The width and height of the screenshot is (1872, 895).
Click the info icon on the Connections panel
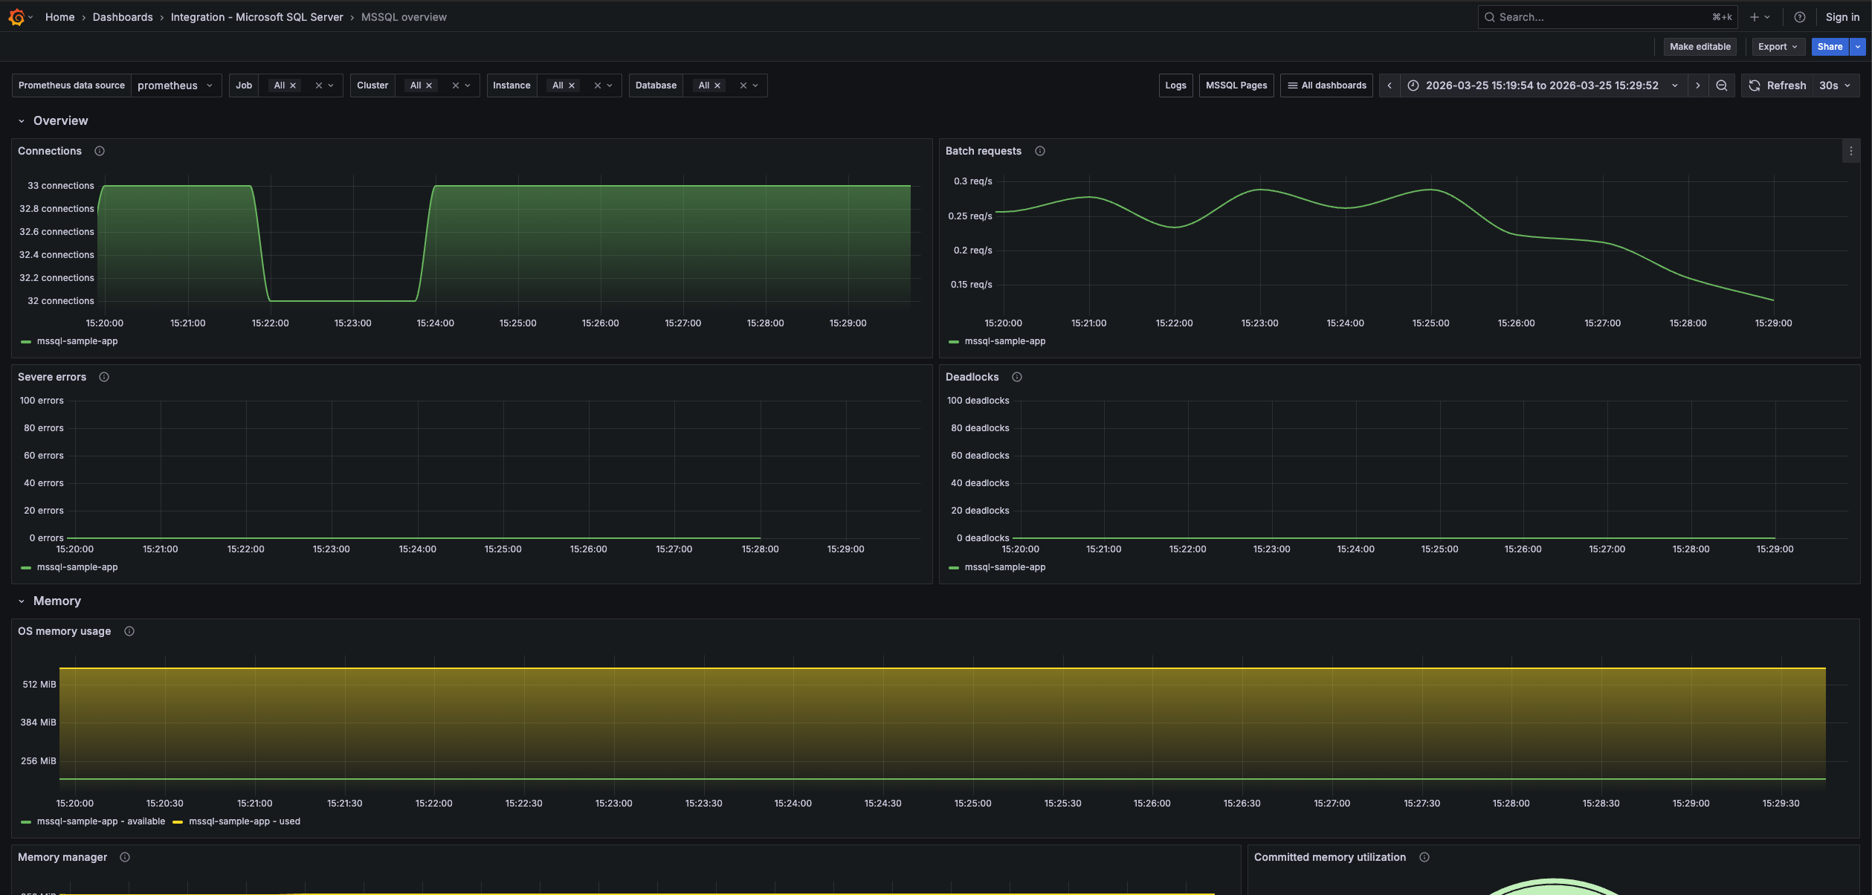point(100,151)
